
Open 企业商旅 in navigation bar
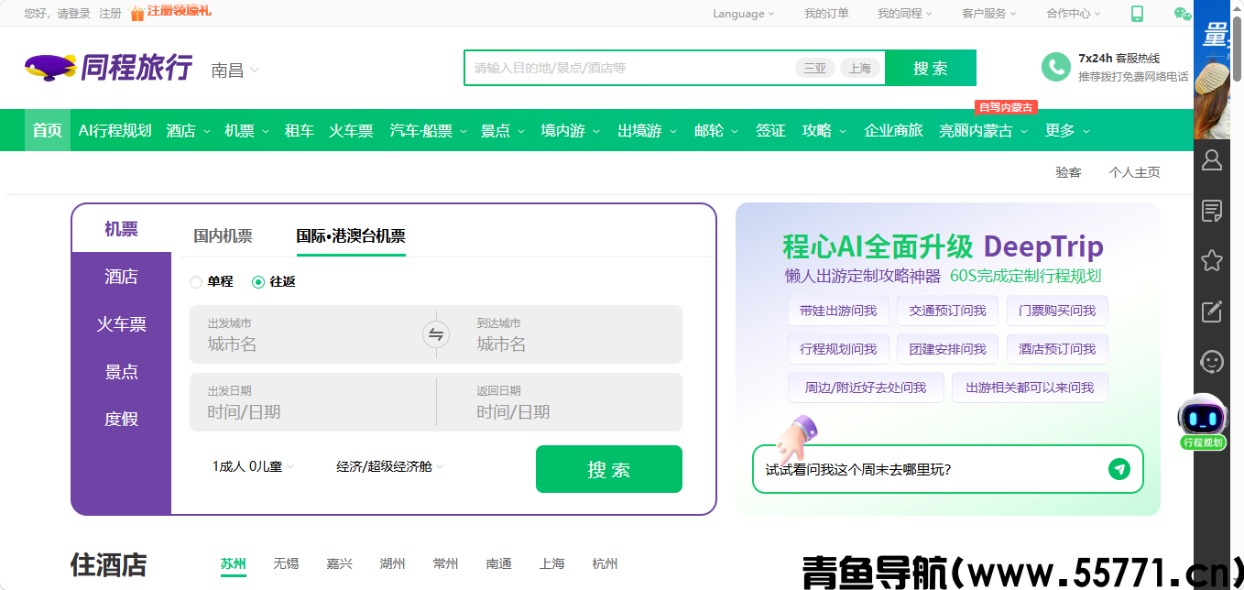(893, 131)
